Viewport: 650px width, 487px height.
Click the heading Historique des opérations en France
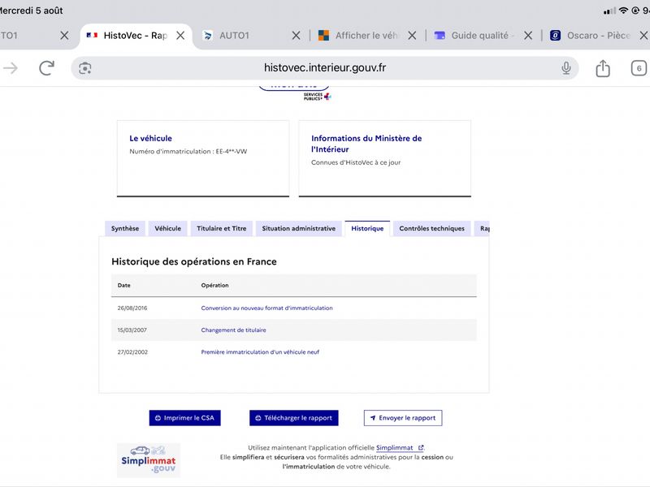point(194,261)
